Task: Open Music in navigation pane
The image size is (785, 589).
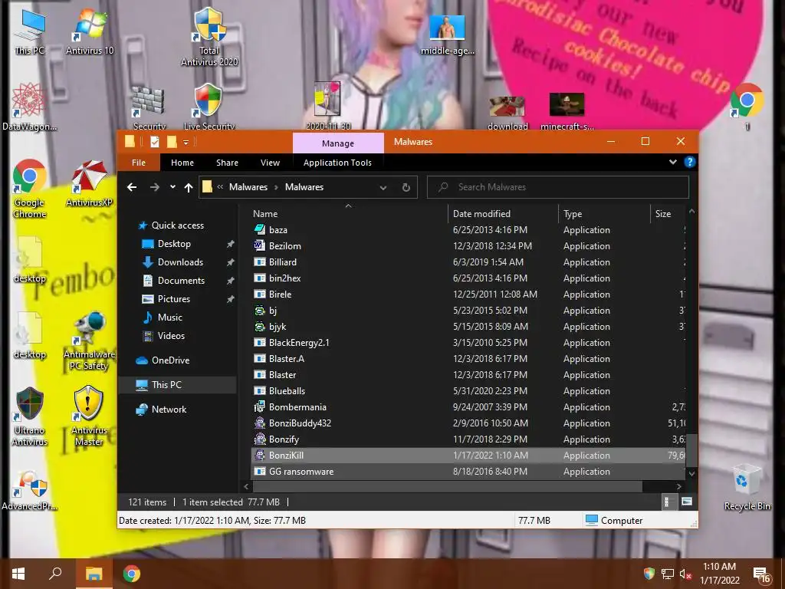Action: point(169,318)
